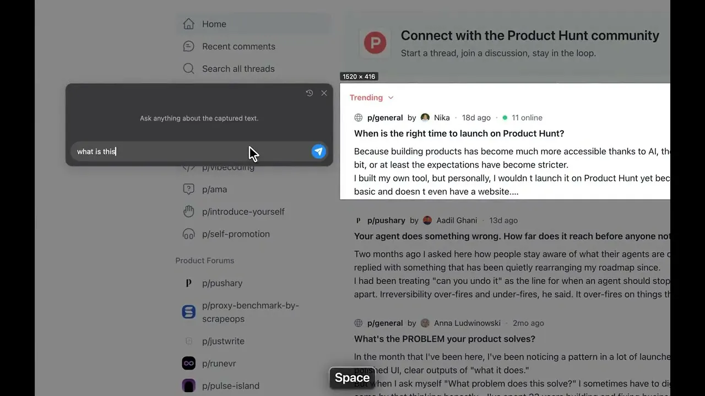This screenshot has height=396, width=705.
Task: Click p/pushary label in Aadil Ghani's thread
Action: [386, 221]
